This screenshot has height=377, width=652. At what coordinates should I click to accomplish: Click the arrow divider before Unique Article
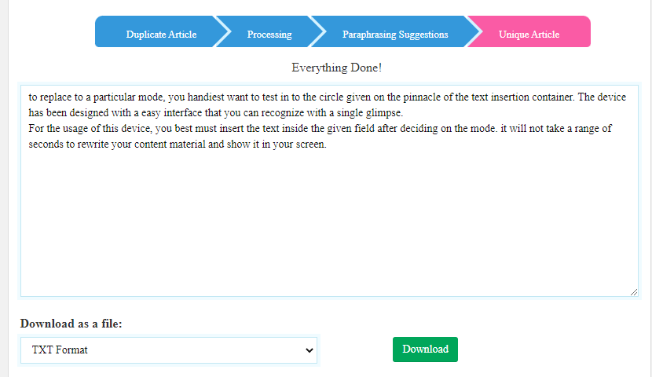click(473, 32)
